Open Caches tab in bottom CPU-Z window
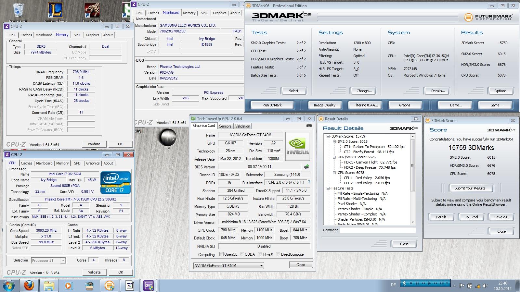 click(x=27, y=163)
